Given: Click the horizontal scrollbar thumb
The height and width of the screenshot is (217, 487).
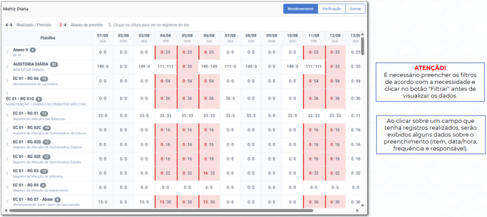Looking at the screenshot, I should 161,210.
